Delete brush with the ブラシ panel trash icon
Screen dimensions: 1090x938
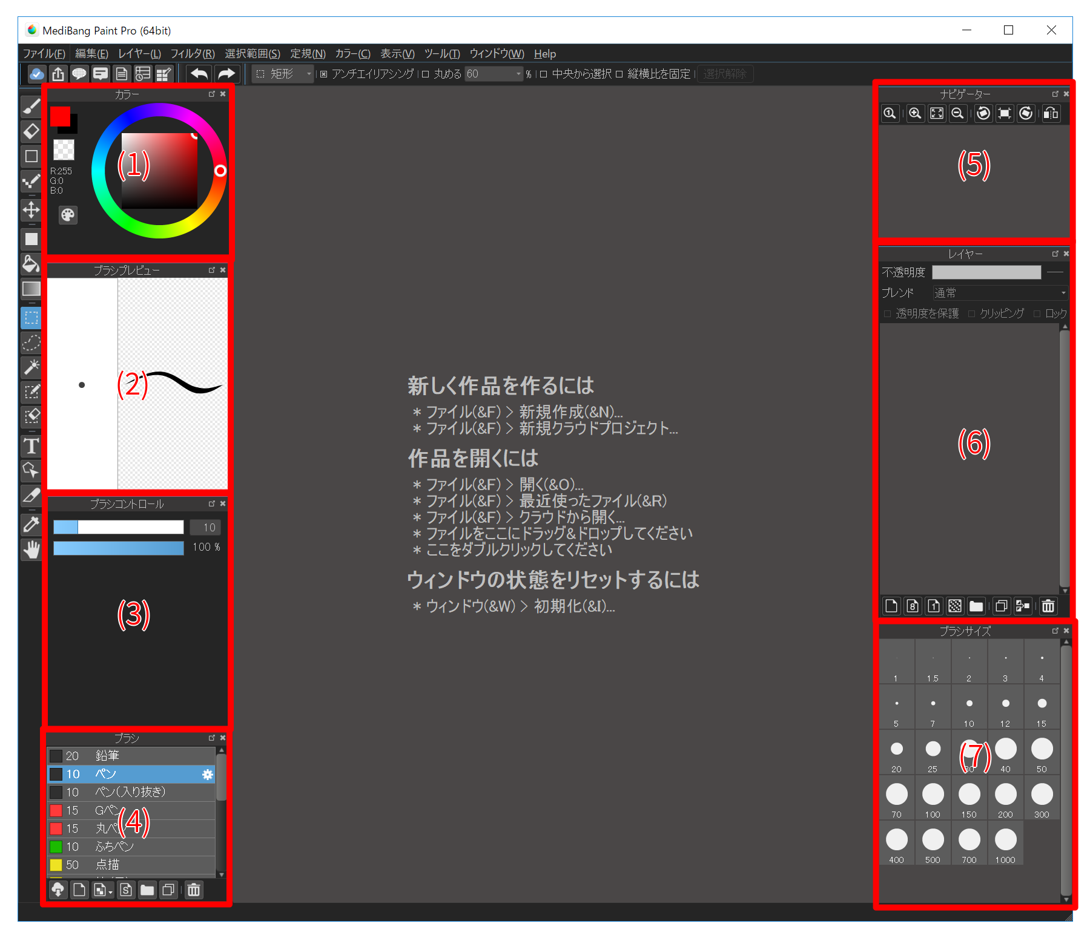coord(194,890)
